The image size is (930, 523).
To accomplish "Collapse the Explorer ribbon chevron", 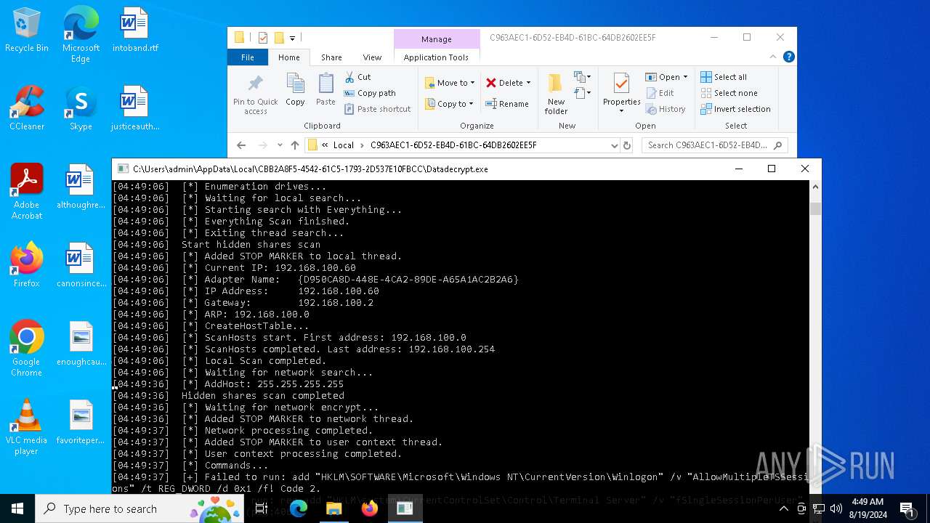I will pyautogui.click(x=773, y=57).
